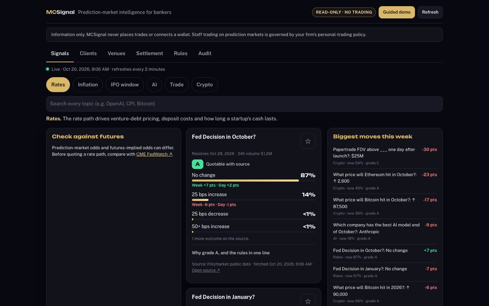
Task: Select the Inflation topic filter
Action: (x=88, y=85)
